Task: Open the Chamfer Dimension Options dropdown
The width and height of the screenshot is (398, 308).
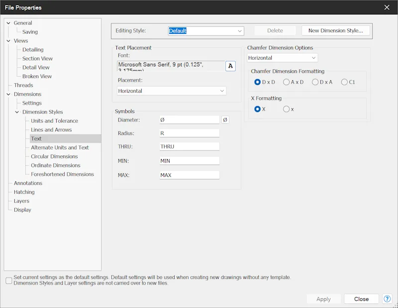Action: [x=283, y=58]
